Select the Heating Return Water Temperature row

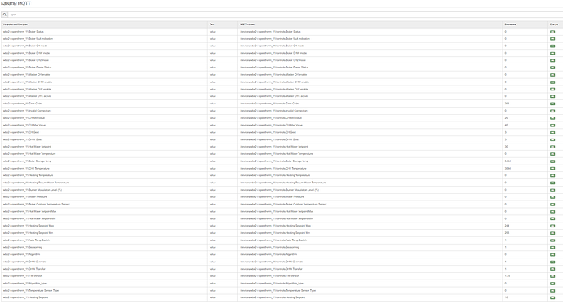click(x=281, y=183)
